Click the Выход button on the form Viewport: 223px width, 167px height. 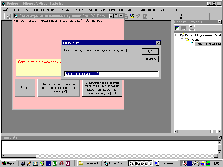coord(25,88)
